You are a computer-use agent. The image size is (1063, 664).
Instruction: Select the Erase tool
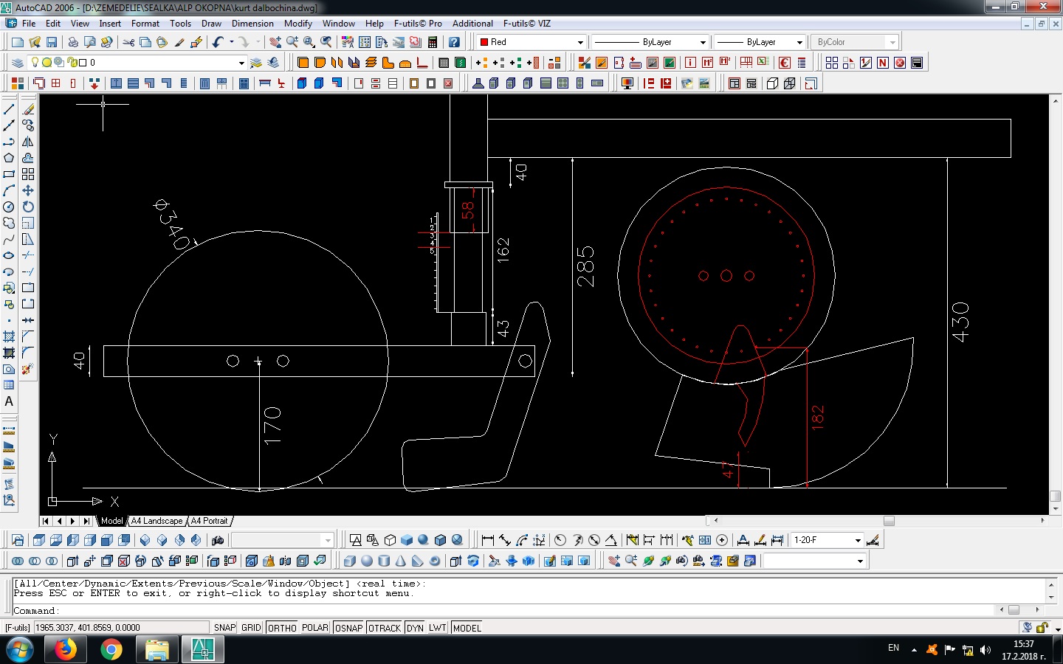click(x=28, y=109)
